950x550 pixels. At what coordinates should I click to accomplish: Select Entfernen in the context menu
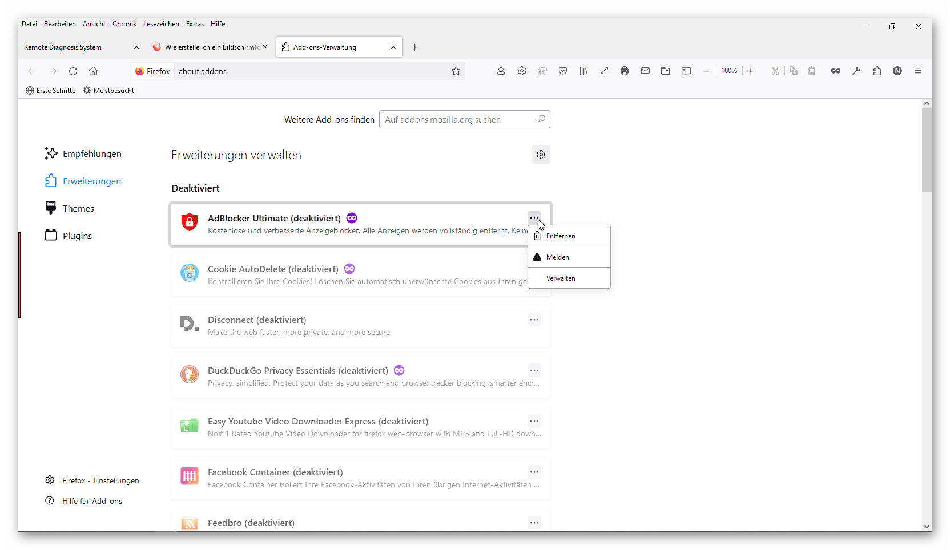[x=561, y=236]
